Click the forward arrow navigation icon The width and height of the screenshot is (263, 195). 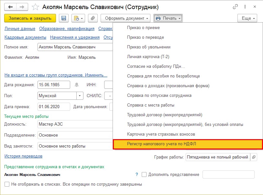click(22, 7)
